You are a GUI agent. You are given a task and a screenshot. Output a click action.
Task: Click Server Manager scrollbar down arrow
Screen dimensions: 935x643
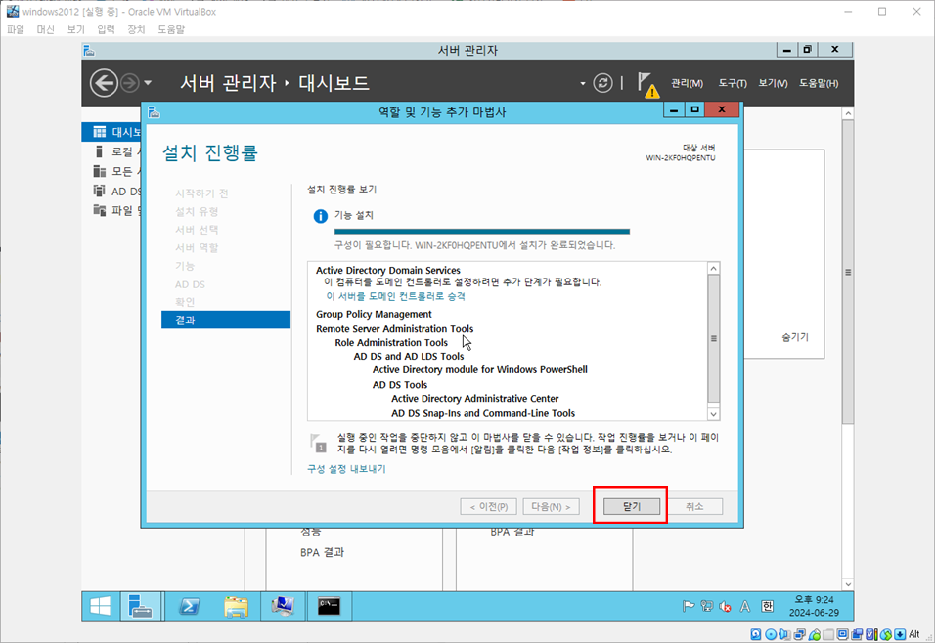click(848, 584)
